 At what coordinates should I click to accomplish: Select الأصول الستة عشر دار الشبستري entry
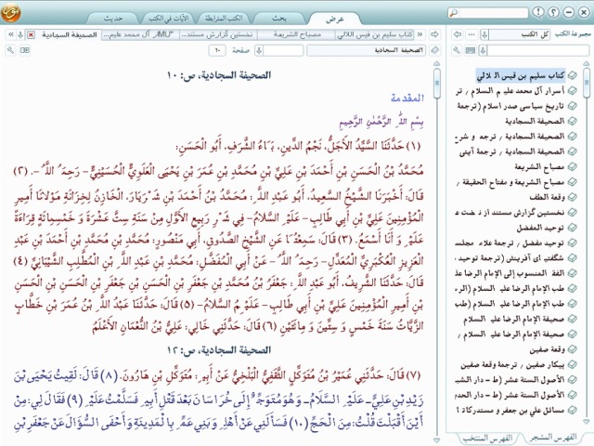coord(510,380)
